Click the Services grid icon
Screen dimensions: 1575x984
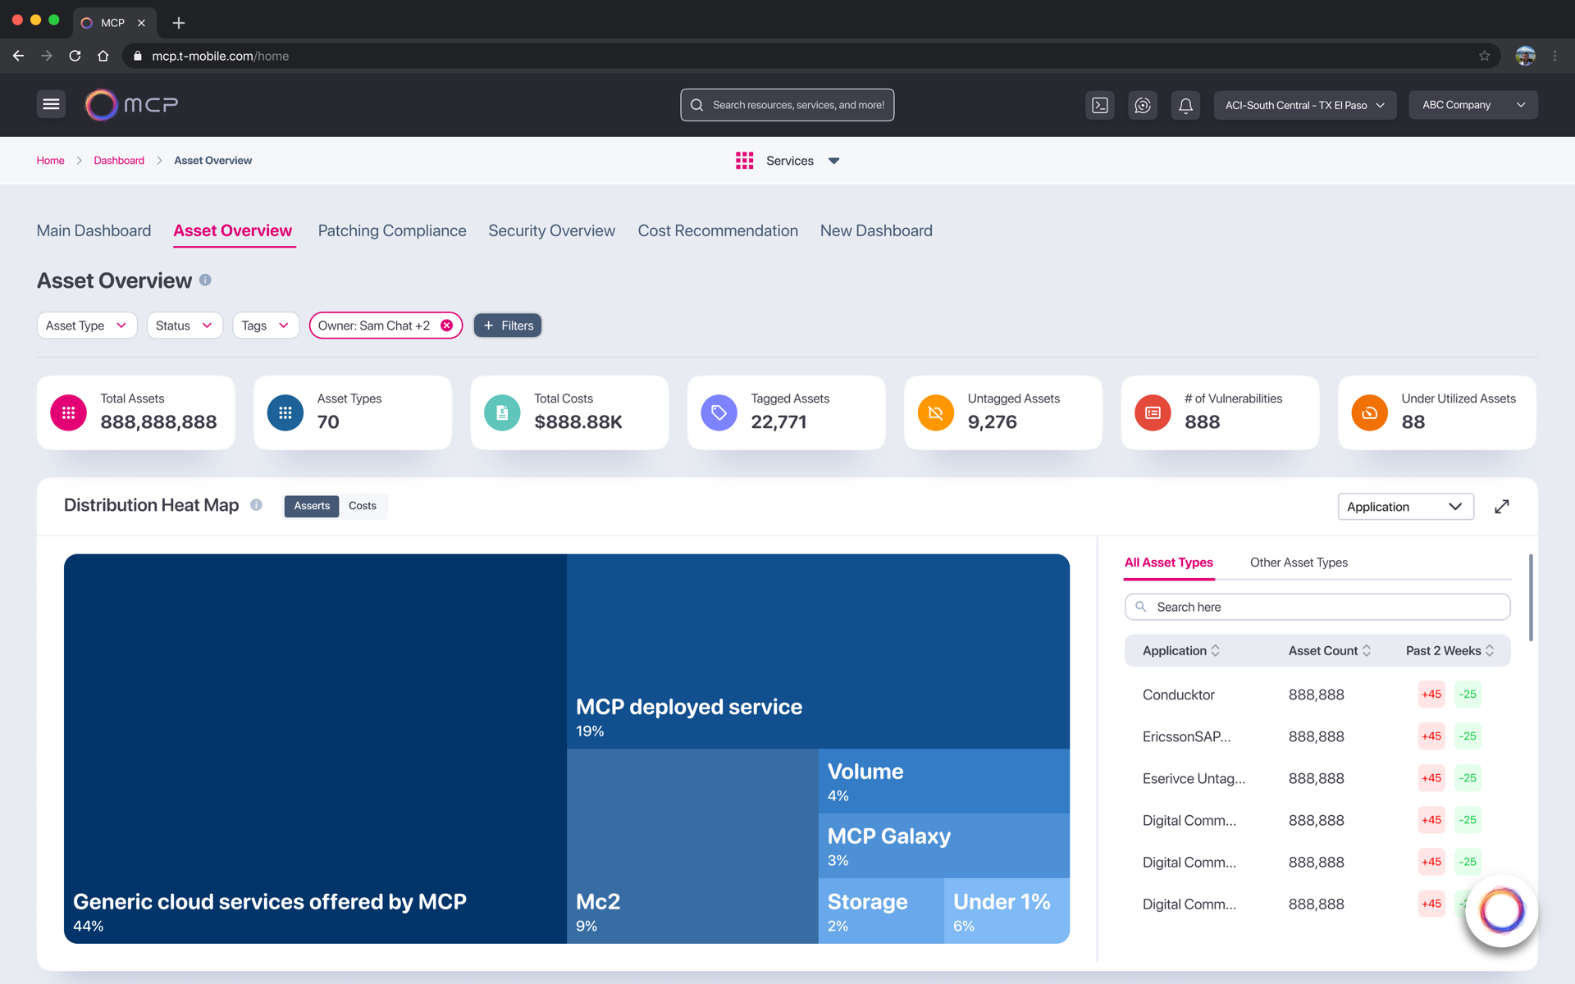point(744,161)
